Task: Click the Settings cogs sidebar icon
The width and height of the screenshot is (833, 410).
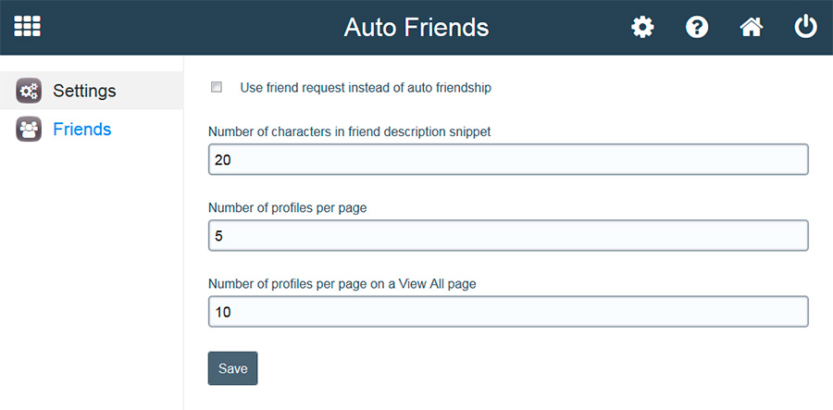Action: [29, 91]
